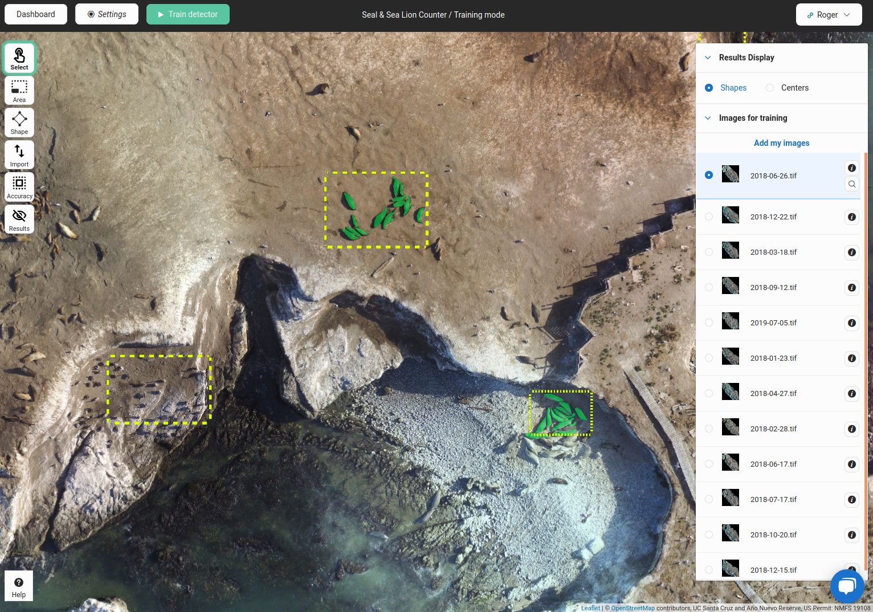Click the 2018-09-12.tif file name
873x612 pixels.
[x=773, y=288]
